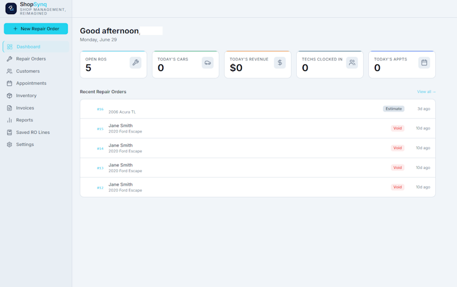Viewport: 457px width, 287px height.
Task: Click the Saved RO Lines icon
Action: [10, 132]
